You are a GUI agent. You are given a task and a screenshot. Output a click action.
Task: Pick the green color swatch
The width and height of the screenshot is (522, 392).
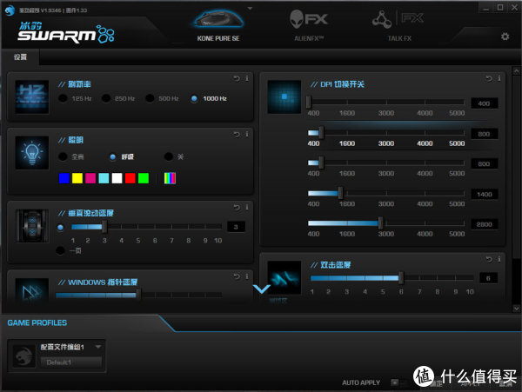pyautogui.click(x=144, y=178)
